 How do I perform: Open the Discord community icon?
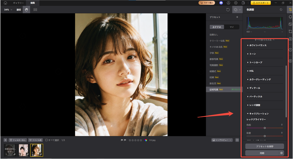click(x=221, y=3)
